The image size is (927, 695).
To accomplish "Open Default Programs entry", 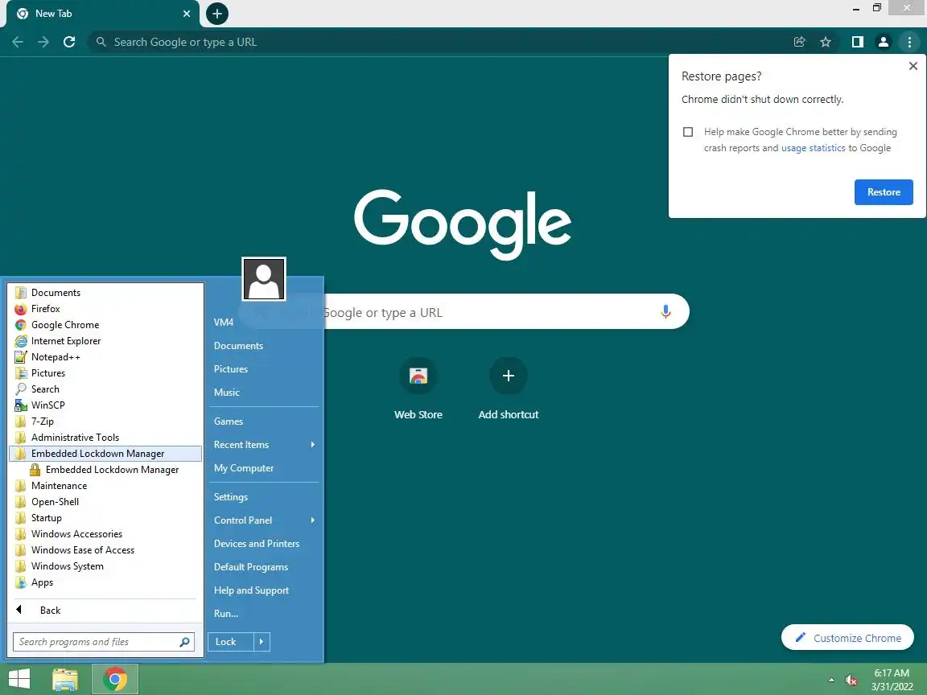I will (x=264, y=567).
